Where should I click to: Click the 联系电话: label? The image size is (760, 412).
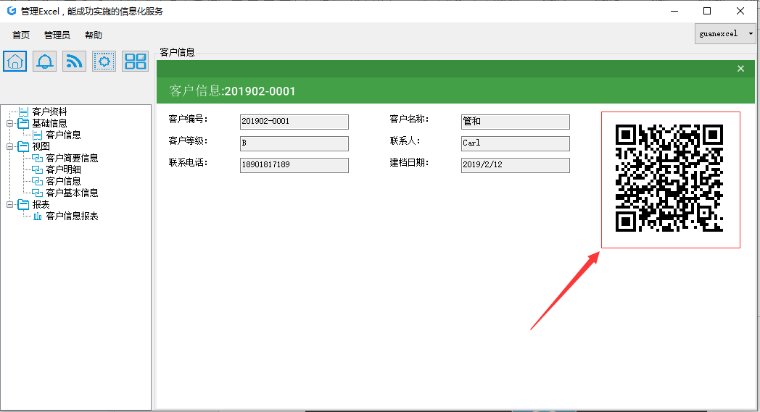point(188,163)
